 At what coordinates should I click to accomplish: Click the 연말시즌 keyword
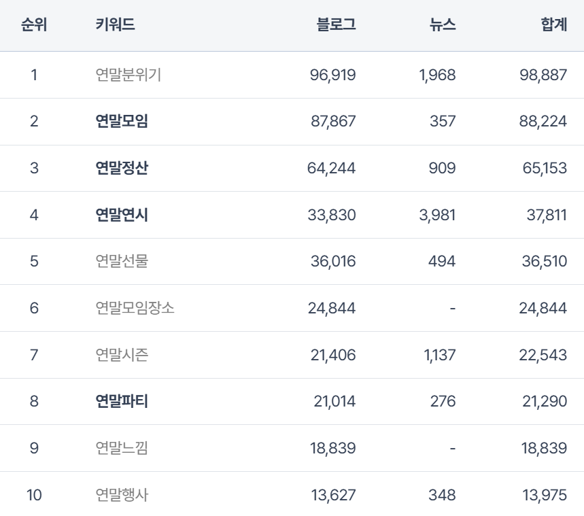[122, 355]
